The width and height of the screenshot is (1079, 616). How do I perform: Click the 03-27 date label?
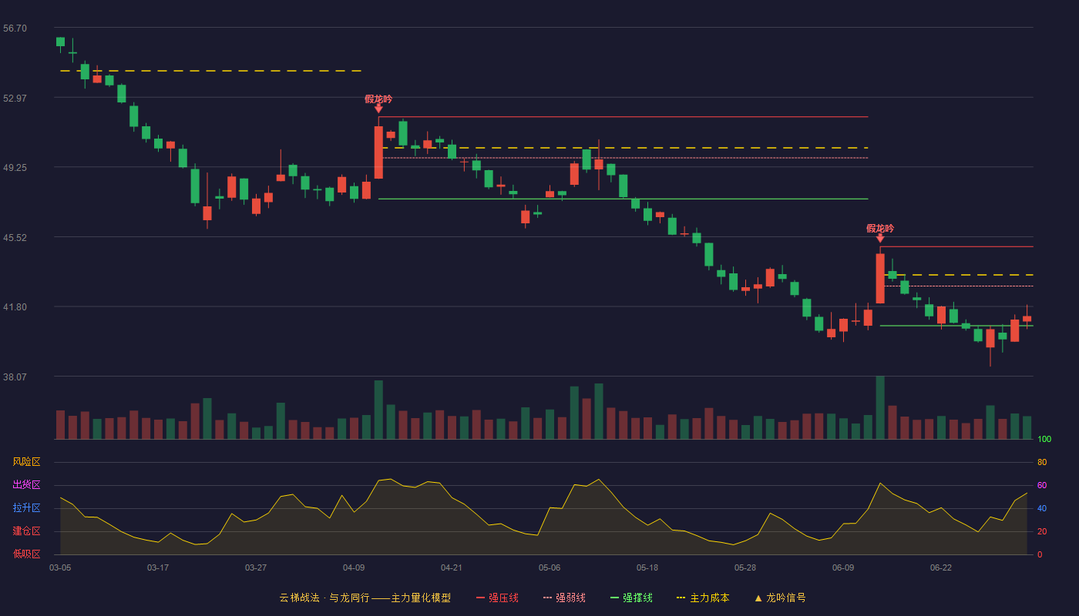tap(256, 567)
